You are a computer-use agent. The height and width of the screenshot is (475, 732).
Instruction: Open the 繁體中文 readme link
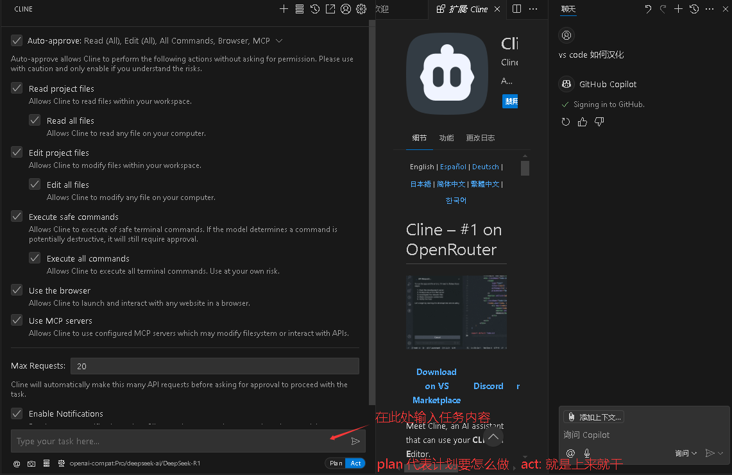coord(485,184)
